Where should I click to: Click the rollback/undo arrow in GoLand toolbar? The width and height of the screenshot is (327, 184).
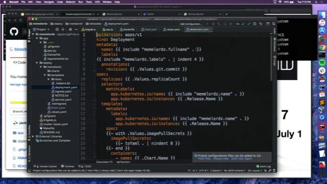click(261, 24)
